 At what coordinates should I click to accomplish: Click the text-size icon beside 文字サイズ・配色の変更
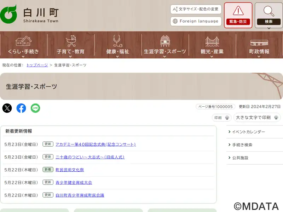click(x=175, y=9)
